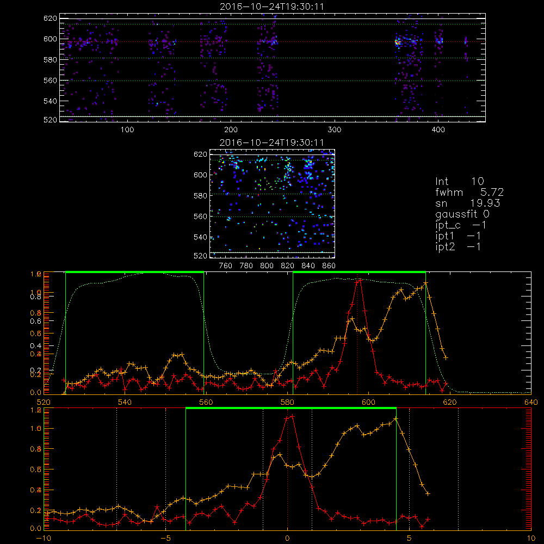Click x-axis label -5 on bottom plot
Screen dimensions: 544x544
(165, 539)
